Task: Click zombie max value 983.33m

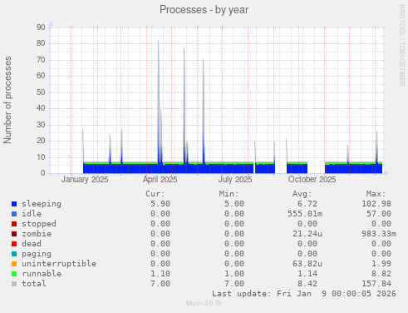Action: click(x=379, y=234)
